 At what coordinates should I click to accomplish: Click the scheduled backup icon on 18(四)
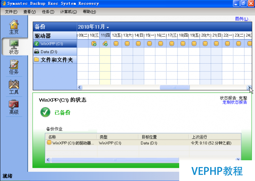183,44
